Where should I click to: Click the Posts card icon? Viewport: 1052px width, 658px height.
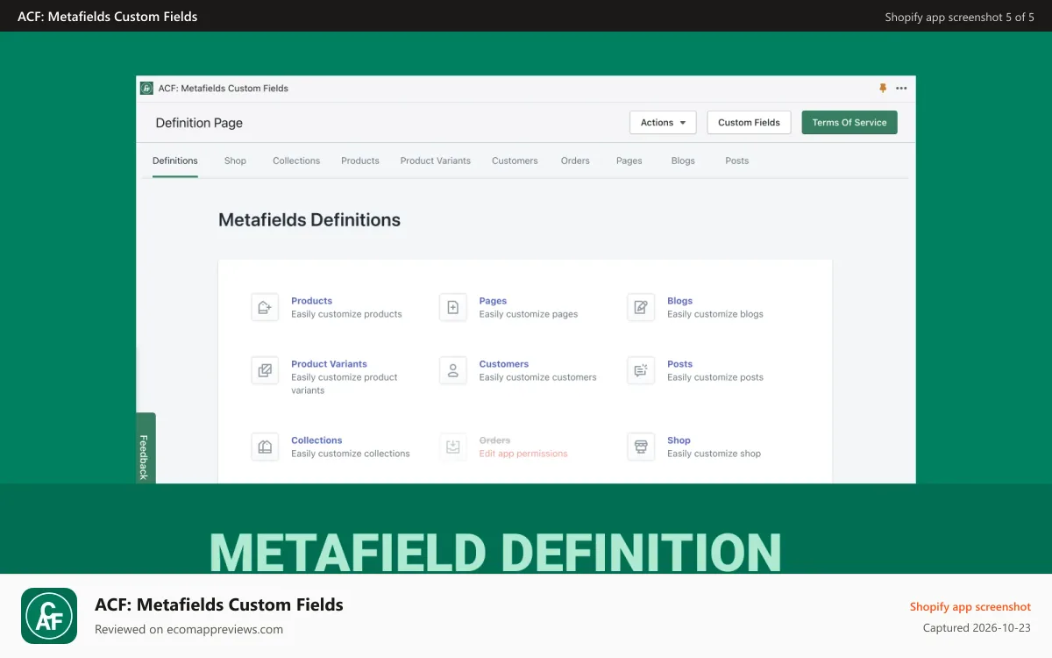[641, 370]
